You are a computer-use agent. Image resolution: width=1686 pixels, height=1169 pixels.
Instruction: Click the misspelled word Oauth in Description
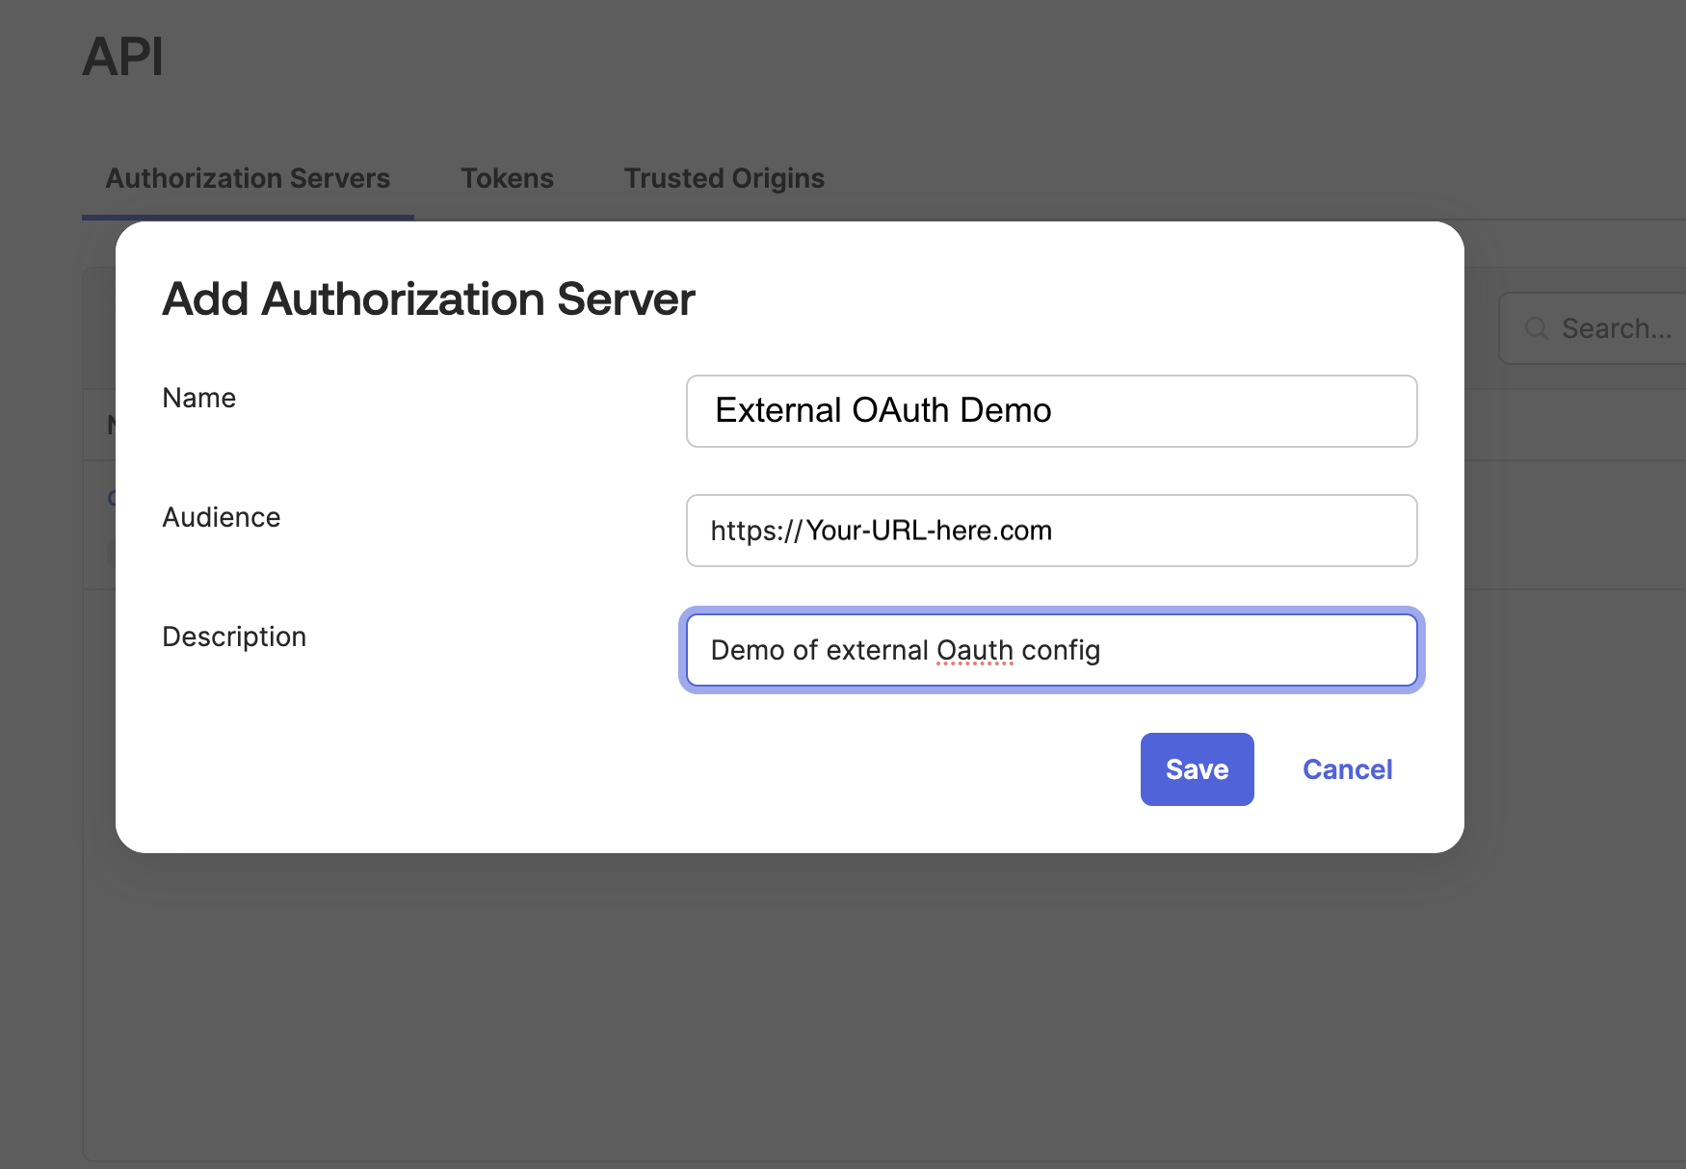(x=974, y=650)
